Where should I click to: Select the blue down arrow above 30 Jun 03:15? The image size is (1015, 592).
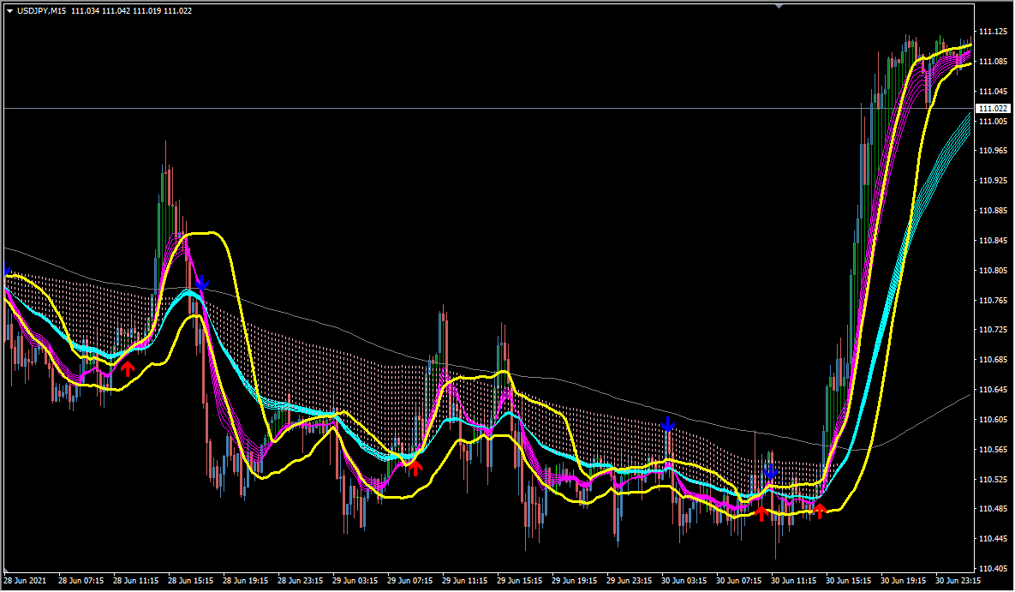[x=668, y=425]
